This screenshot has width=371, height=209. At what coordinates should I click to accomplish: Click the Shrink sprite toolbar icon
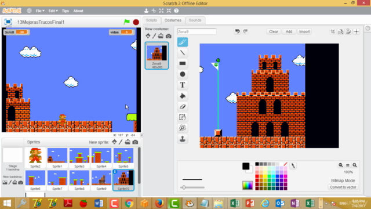(x=169, y=10)
